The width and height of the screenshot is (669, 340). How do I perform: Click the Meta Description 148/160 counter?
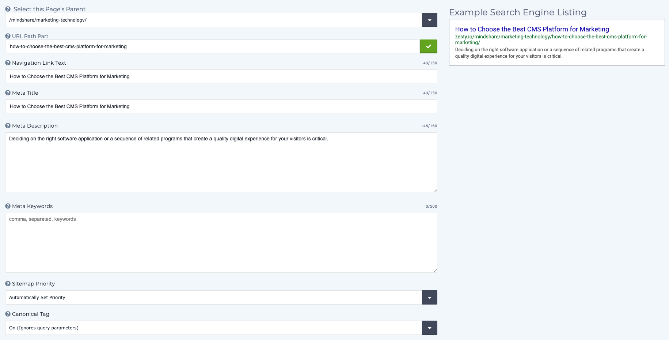[429, 126]
